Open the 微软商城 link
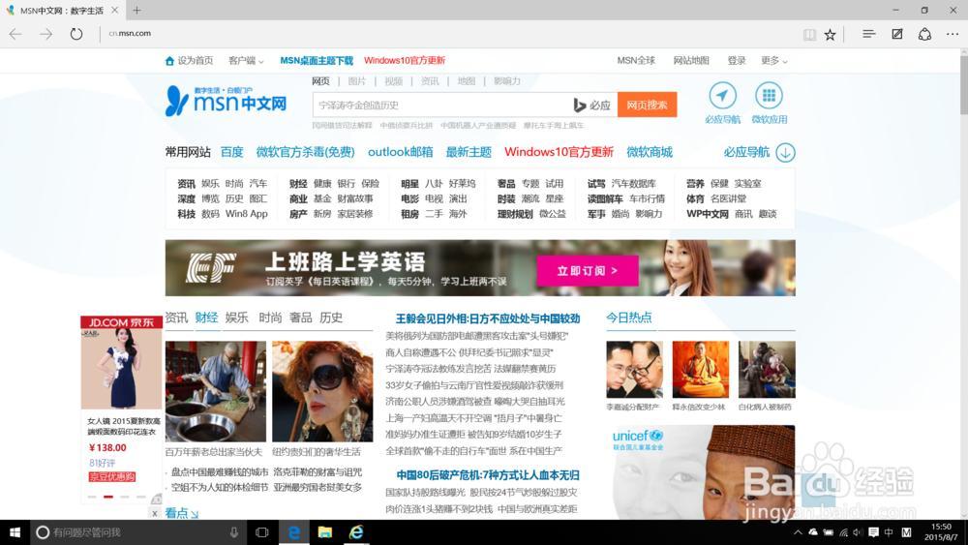 [650, 152]
